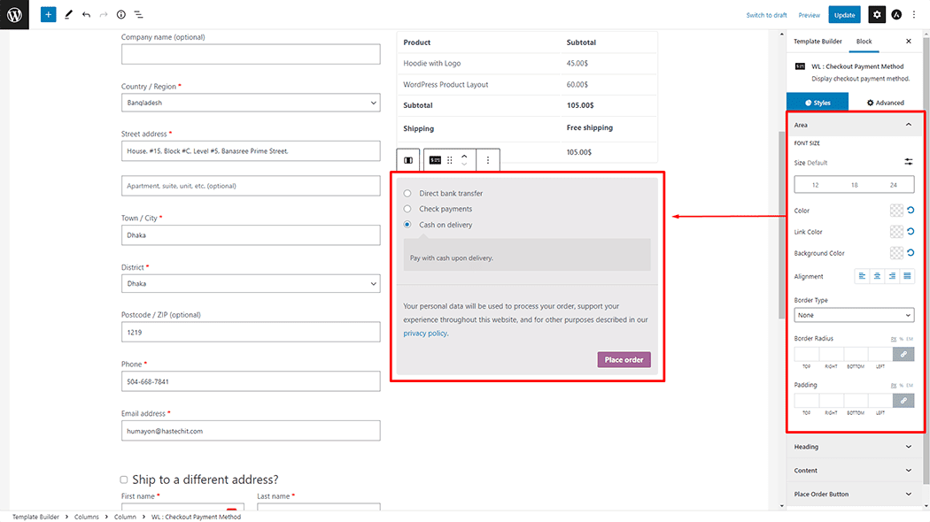Click the Update button
This screenshot has width=930, height=522.
pos(844,15)
